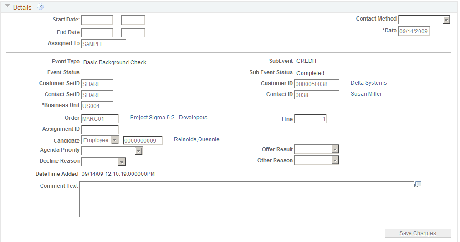Open the Agenda Priority dropdown
The width and height of the screenshot is (460, 242).
pyautogui.click(x=112, y=151)
